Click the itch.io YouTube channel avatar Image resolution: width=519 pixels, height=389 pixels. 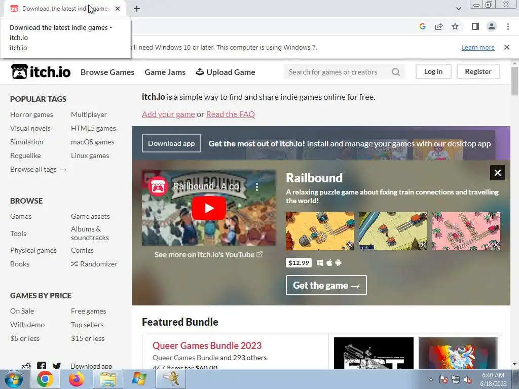158,186
